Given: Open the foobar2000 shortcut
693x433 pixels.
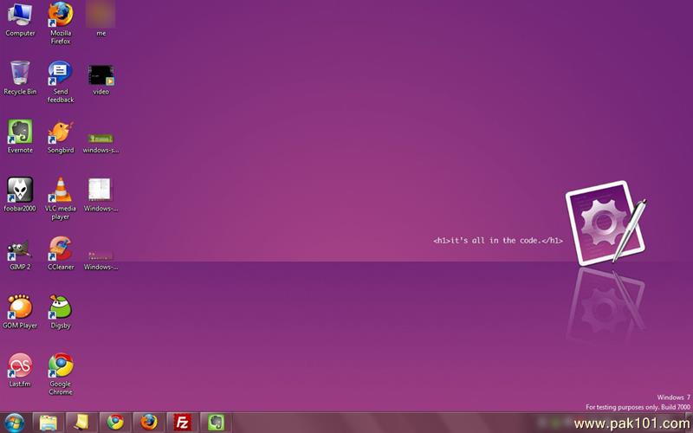Looking at the screenshot, I should [20, 190].
